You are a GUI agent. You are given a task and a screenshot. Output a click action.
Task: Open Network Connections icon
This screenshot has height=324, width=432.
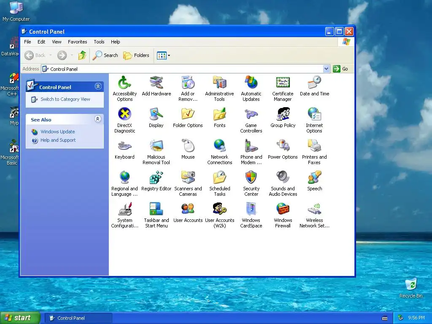(219, 146)
